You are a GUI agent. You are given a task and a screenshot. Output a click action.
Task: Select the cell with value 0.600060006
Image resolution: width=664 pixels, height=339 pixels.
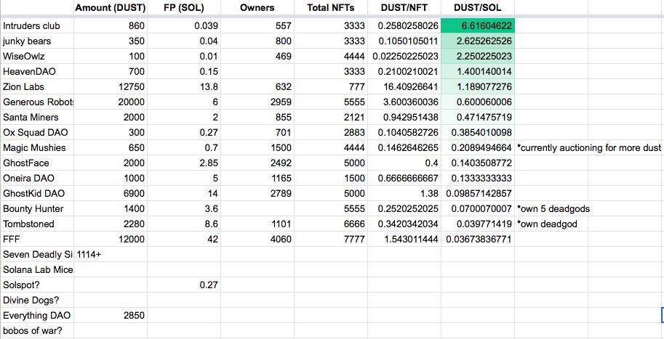(478, 102)
